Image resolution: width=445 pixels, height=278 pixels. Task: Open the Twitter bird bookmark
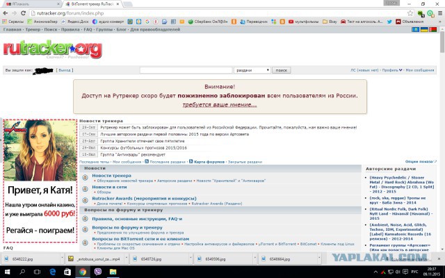pyautogui.click(x=389, y=22)
